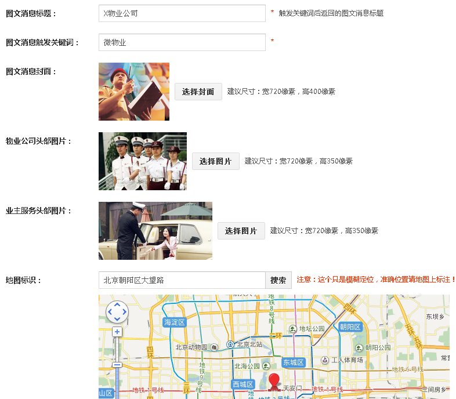This screenshot has height=399, width=456.
Task: Click the 北京北站 station icon on map
Action: coord(230,344)
